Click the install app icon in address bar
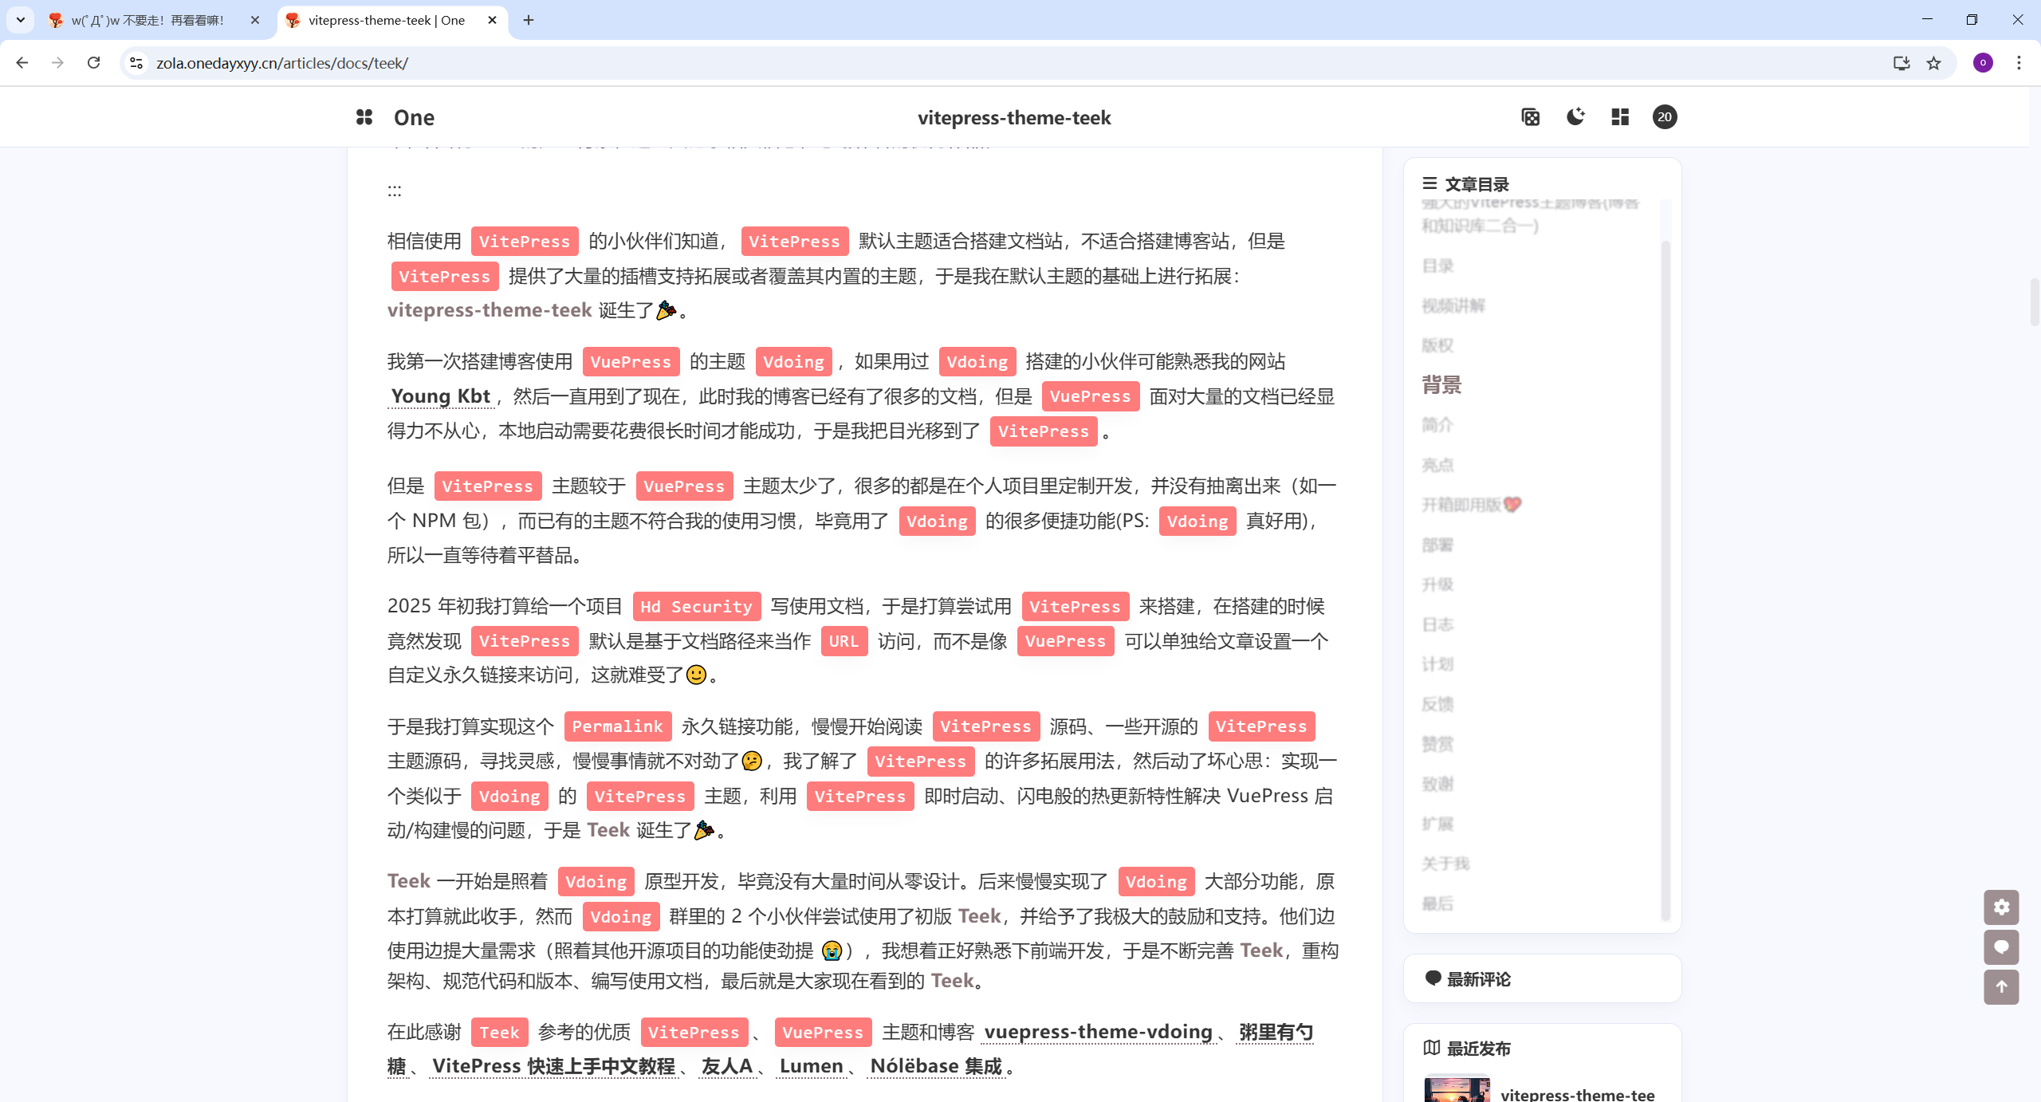The height and width of the screenshot is (1102, 2041). (1901, 63)
